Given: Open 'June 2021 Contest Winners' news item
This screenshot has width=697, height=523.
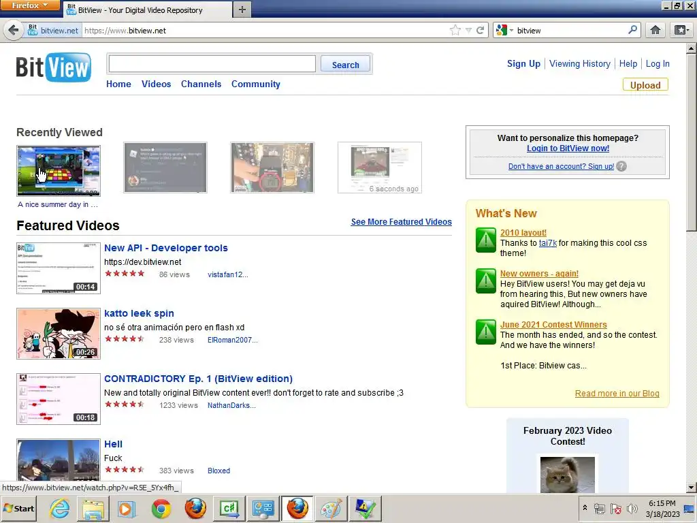Looking at the screenshot, I should coord(553,325).
